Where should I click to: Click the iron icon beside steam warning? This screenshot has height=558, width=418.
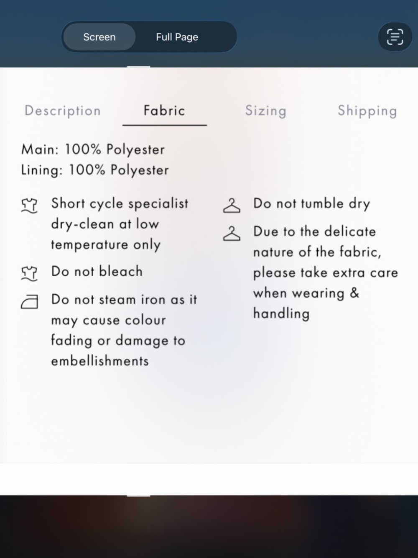point(29,301)
